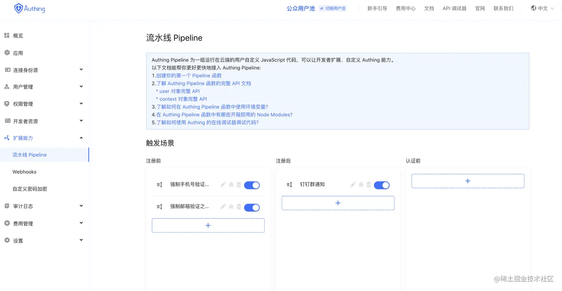
Task: Click the 权限管理 shield icon
Action: [x=7, y=103]
